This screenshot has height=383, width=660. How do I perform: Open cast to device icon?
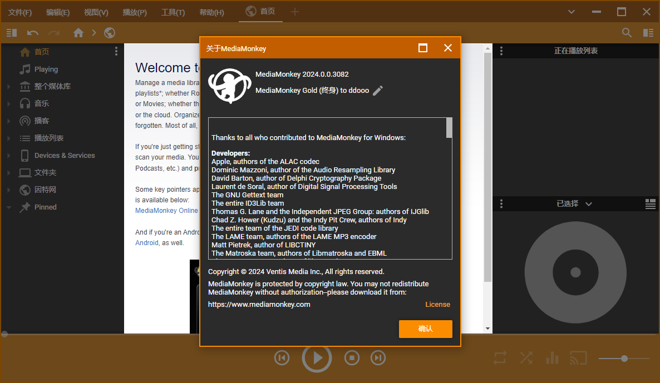[x=578, y=358]
